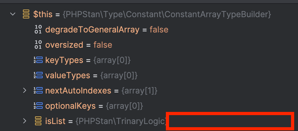Image resolution: width=298 pixels, height=131 pixels.
Task: Expand the isList object node
Action: point(25,121)
